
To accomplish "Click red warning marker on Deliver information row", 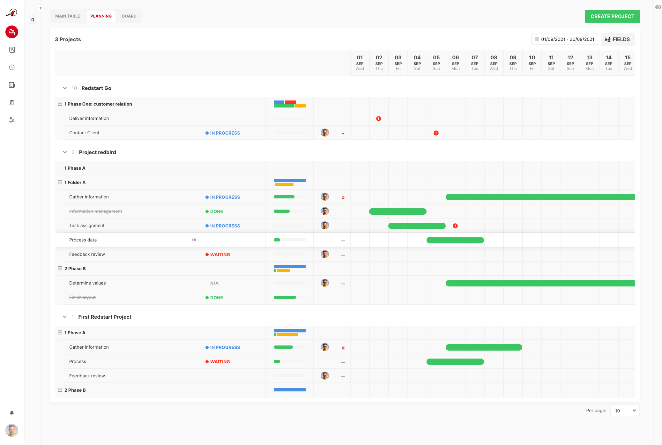I will coord(379,119).
